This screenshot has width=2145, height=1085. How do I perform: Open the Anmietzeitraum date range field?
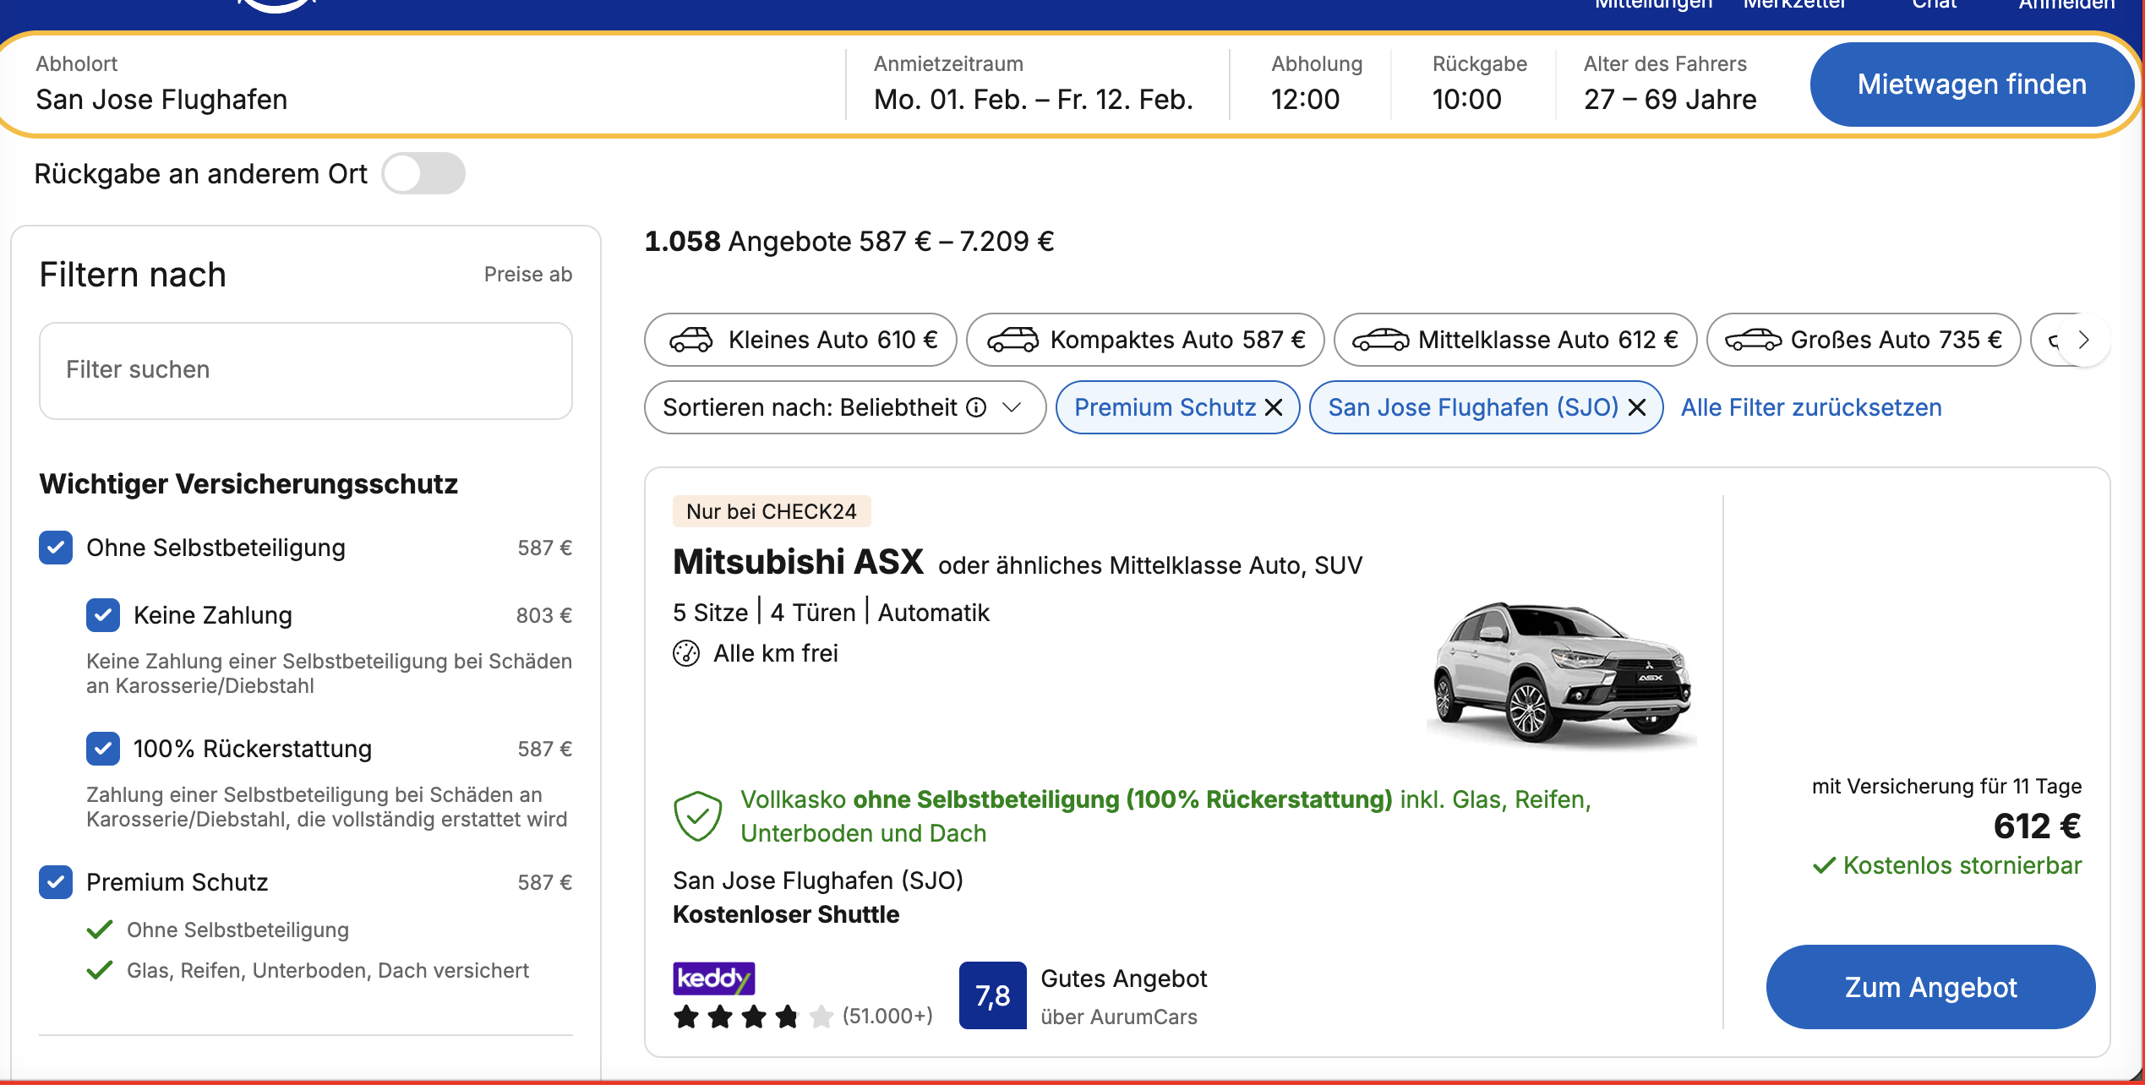coord(1034,85)
